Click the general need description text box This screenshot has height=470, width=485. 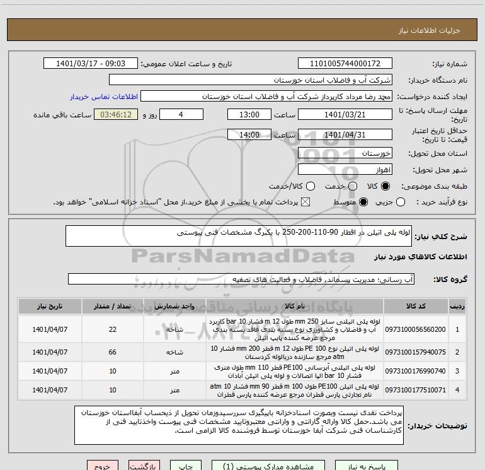tap(239, 236)
